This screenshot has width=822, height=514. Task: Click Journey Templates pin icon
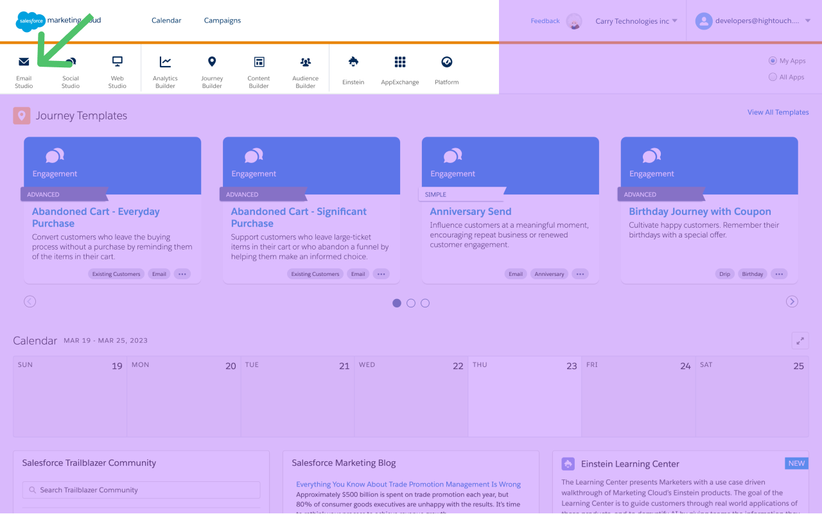(22, 116)
